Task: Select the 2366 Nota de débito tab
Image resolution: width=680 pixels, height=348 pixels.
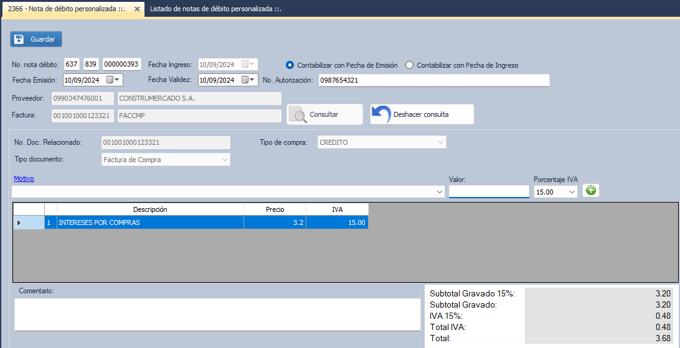Action: (65, 9)
